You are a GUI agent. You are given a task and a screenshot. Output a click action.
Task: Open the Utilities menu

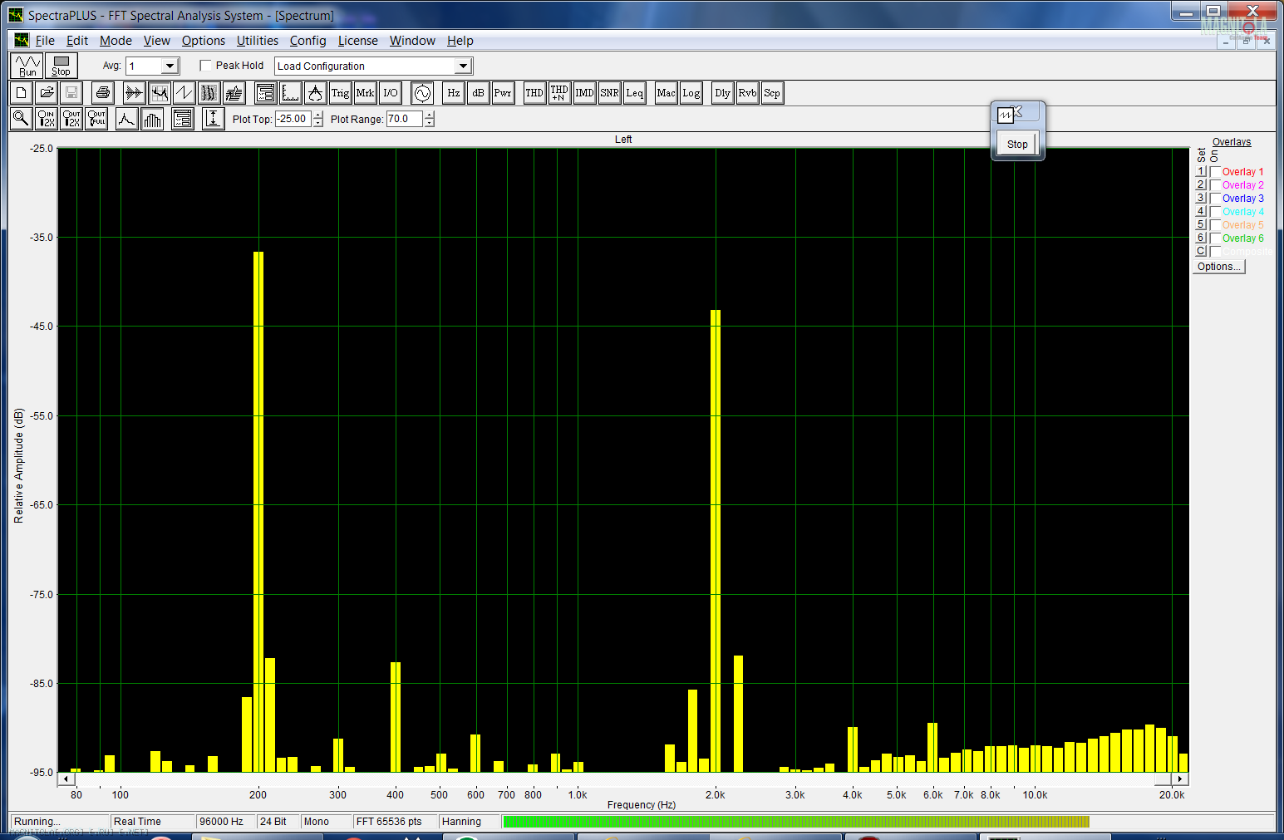tap(258, 41)
